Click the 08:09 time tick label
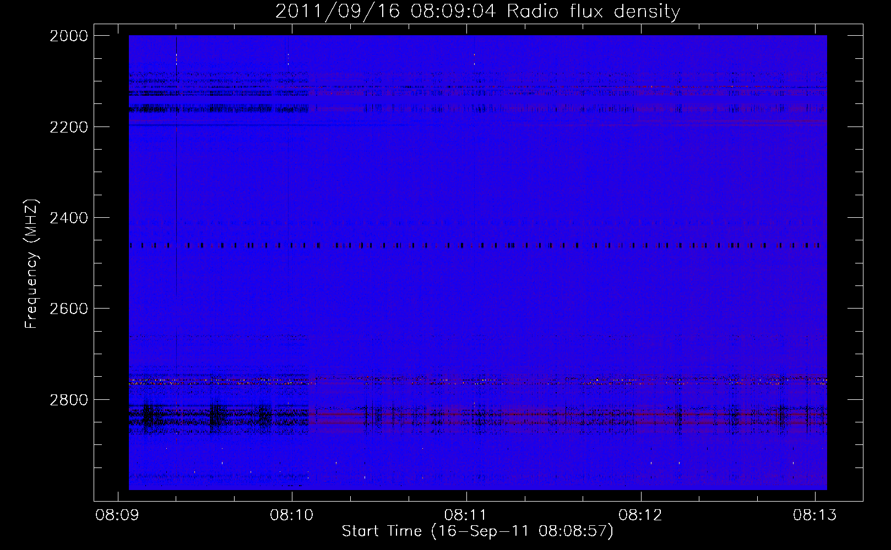891x550 pixels. (117, 515)
